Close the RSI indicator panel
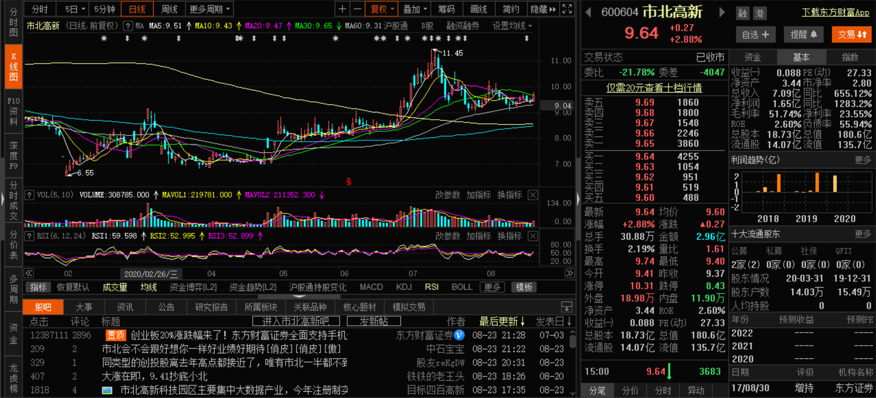The image size is (876, 398). (533, 236)
